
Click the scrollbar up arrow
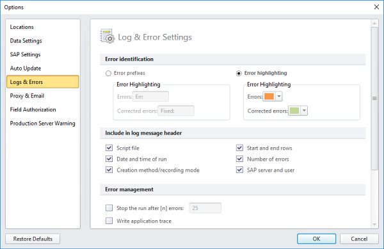[374, 24]
